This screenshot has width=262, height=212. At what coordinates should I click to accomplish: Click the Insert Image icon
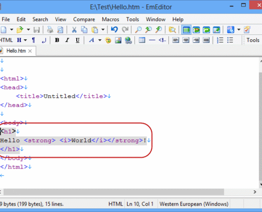point(118,40)
